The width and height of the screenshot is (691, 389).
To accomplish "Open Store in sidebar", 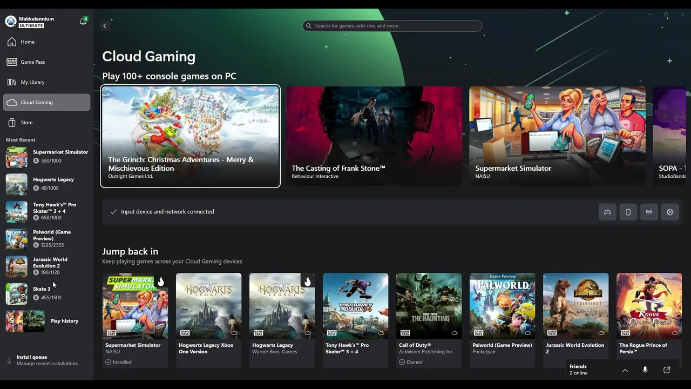I will [46, 123].
